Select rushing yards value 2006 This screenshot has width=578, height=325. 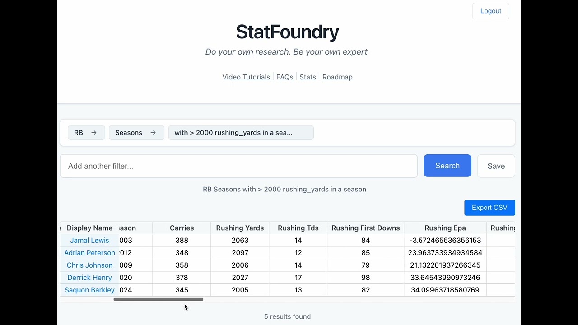[240, 265]
